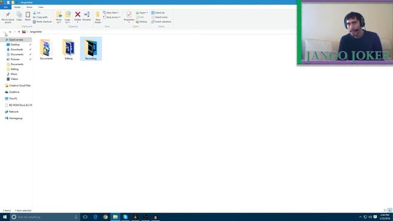Switch to details view in status bar
The height and width of the screenshot is (221, 393).
[x=385, y=211]
